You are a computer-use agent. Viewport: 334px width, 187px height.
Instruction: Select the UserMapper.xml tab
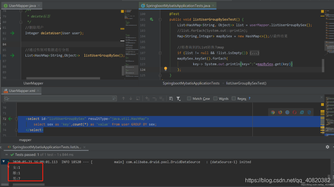pos(22,91)
